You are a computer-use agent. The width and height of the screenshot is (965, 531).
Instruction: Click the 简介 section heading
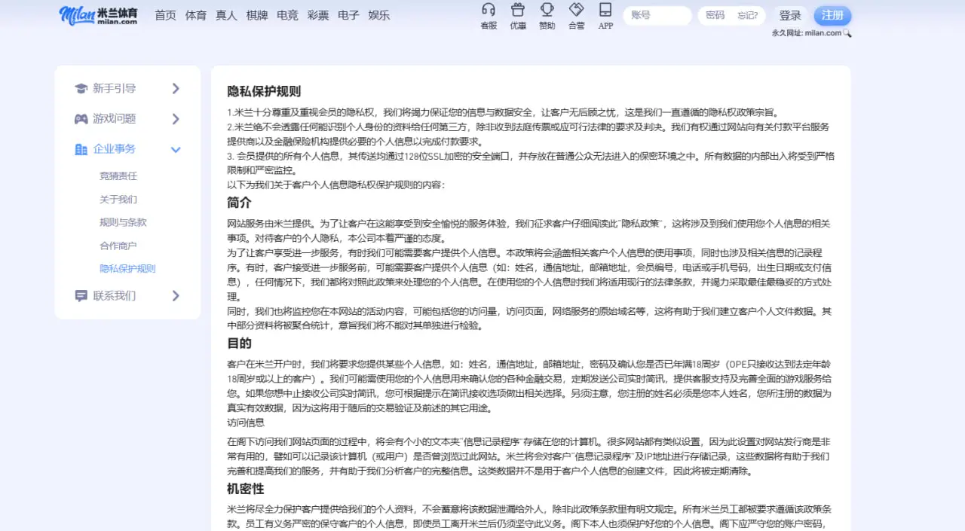[x=240, y=203]
